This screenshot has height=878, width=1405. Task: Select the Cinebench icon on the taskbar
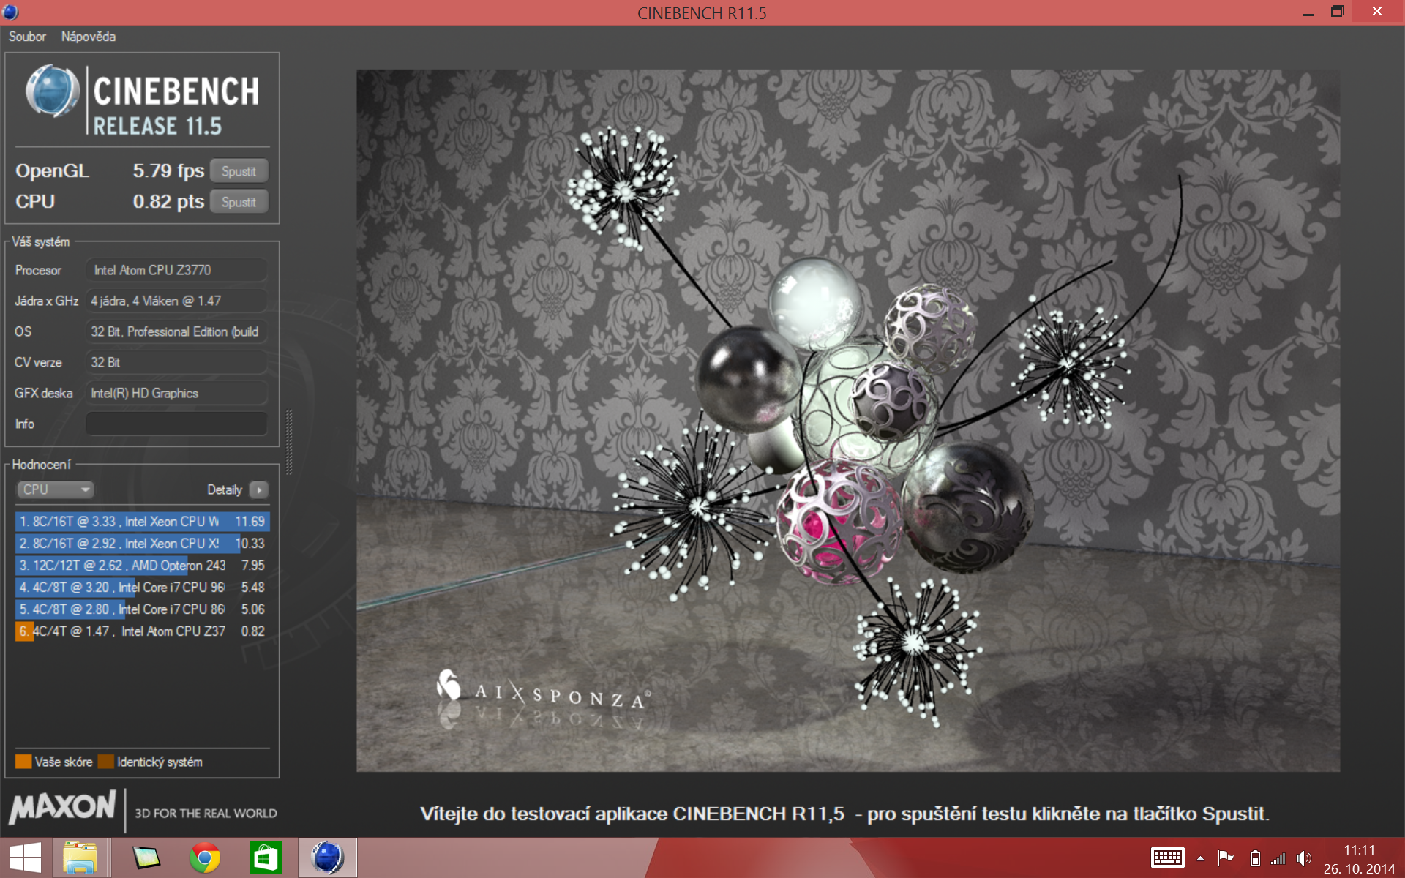(x=327, y=858)
